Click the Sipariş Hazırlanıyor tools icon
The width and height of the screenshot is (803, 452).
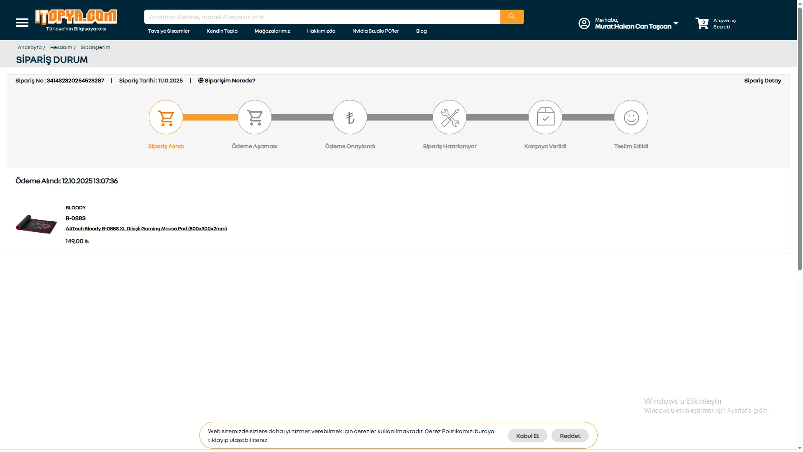click(450, 117)
